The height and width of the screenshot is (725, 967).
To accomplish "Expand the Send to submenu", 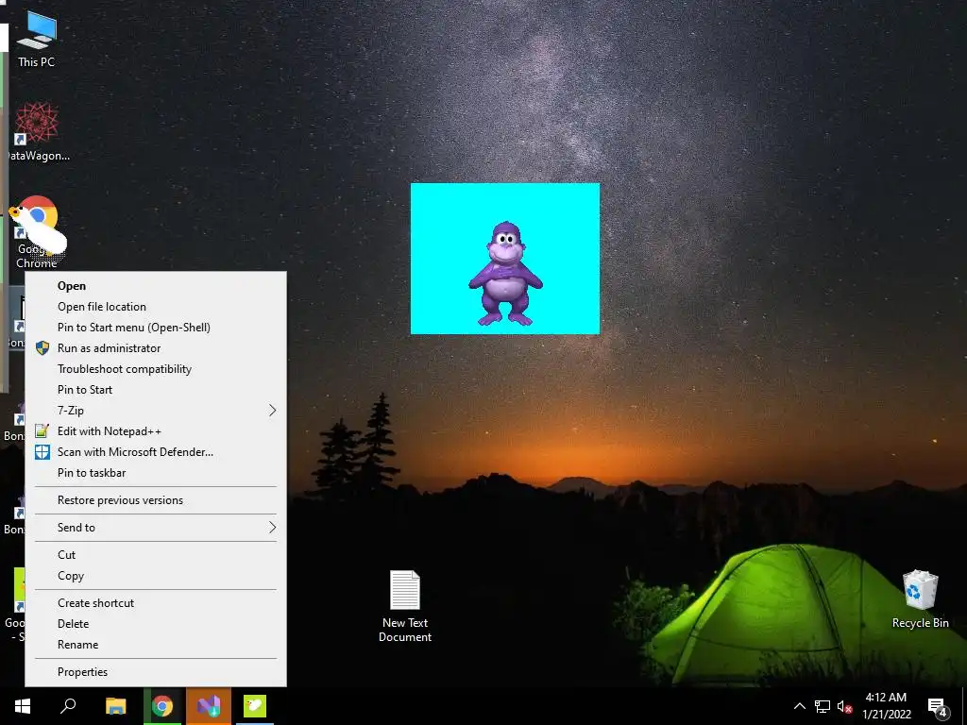I will point(156,527).
